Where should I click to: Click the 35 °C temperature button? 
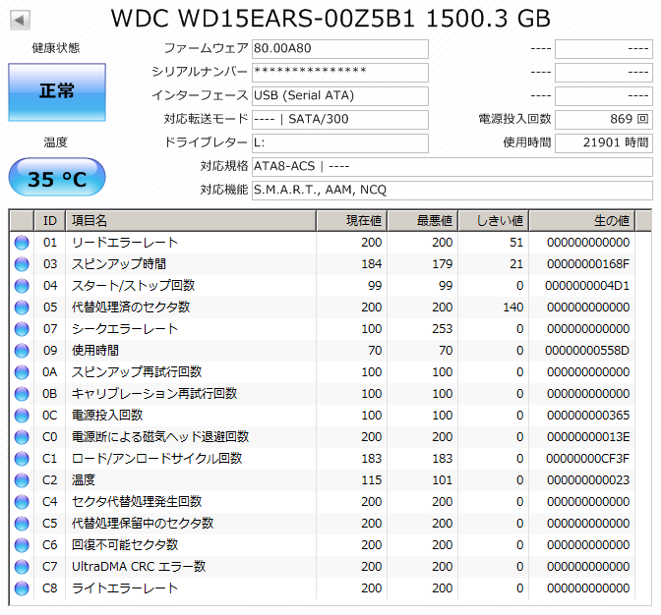(57, 177)
